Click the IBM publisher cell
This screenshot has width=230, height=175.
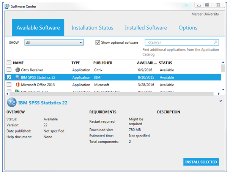tap(97, 77)
